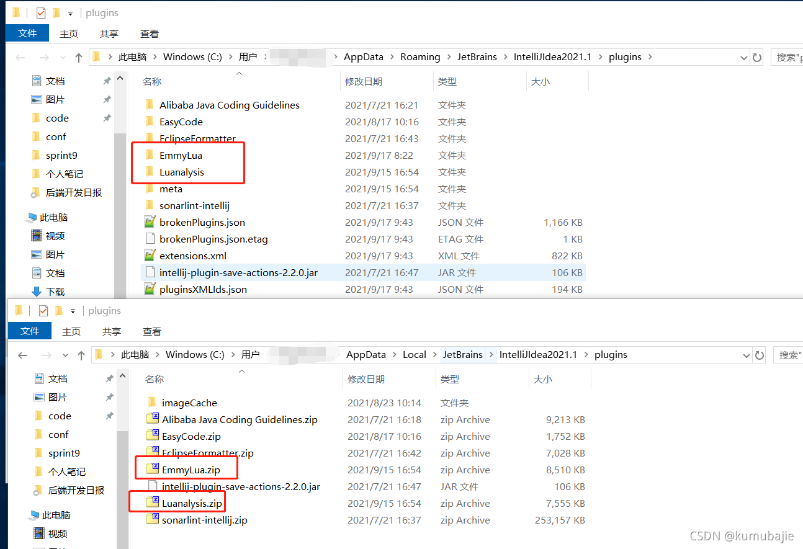Click inside the search box
803x549 pixels.
click(x=788, y=57)
